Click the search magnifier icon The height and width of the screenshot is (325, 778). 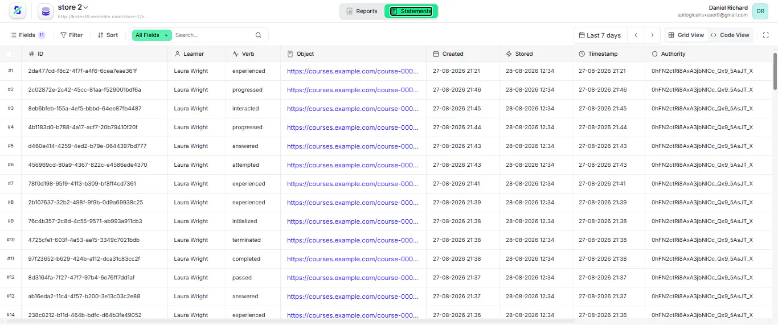pos(259,35)
